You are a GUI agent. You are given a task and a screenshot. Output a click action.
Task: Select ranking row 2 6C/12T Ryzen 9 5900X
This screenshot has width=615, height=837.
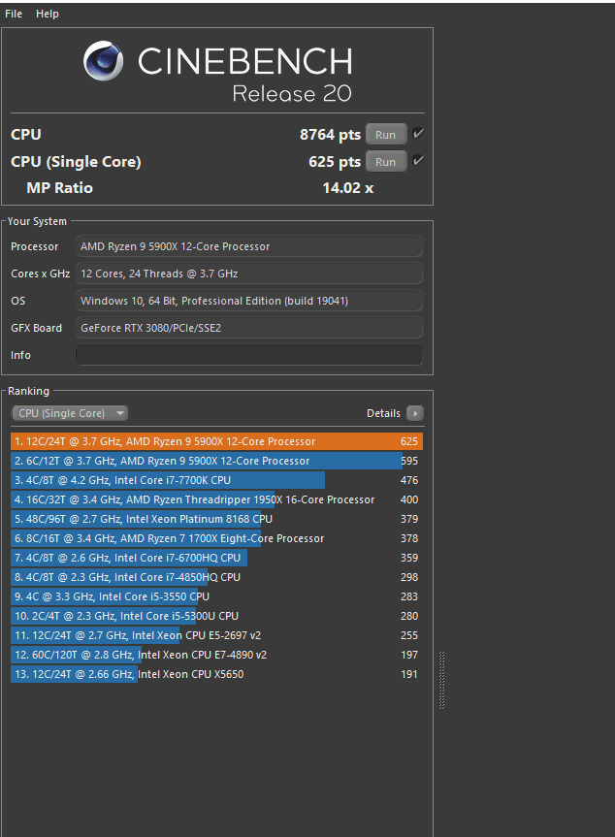coord(216,461)
